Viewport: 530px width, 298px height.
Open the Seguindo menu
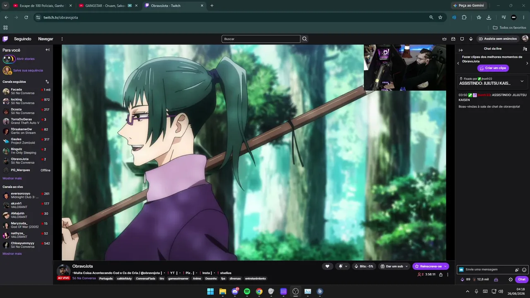pos(23,39)
